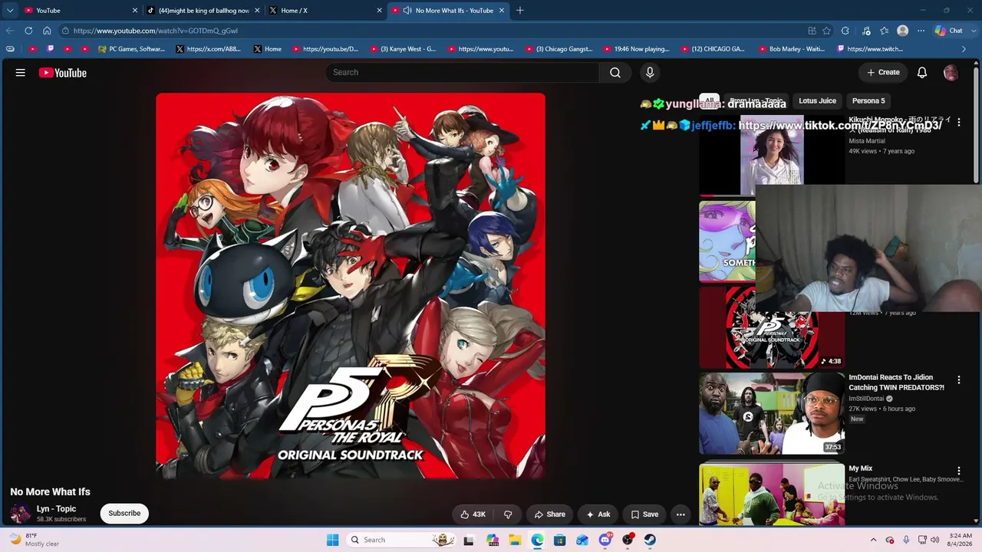The width and height of the screenshot is (982, 552).
Task: Select the Persona 5 filter chip
Action: click(x=868, y=100)
